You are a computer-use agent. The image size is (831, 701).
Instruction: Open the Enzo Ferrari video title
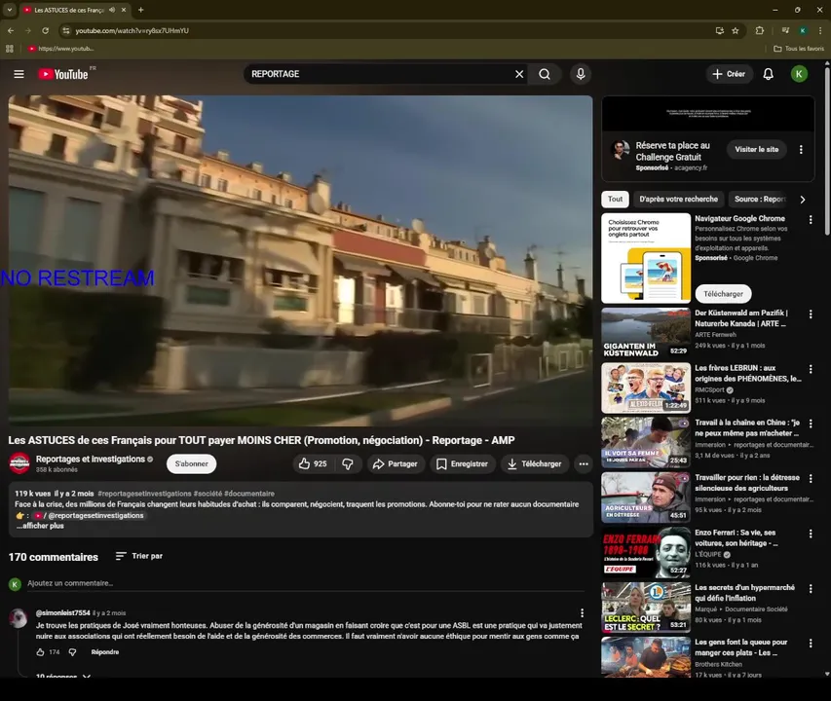point(737,538)
